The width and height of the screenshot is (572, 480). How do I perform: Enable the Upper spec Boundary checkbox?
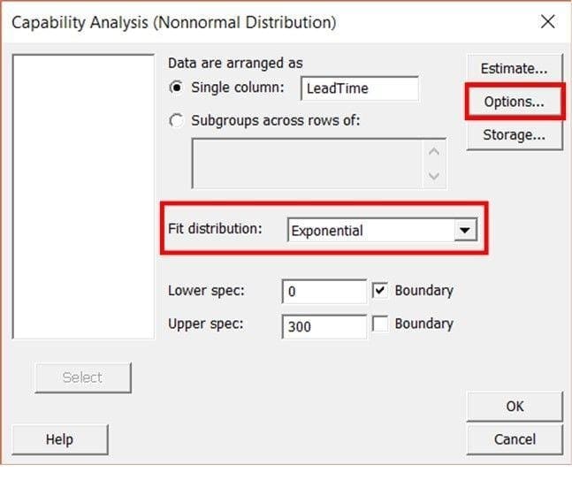click(380, 324)
